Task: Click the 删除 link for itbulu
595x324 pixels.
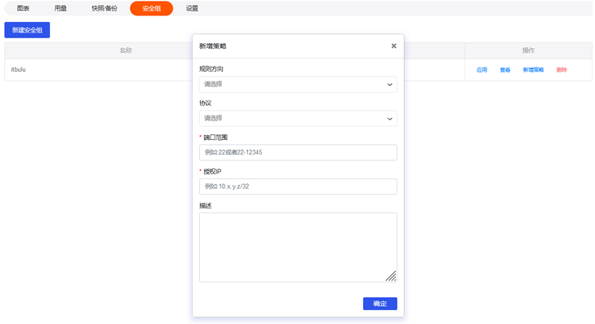Action: click(562, 70)
